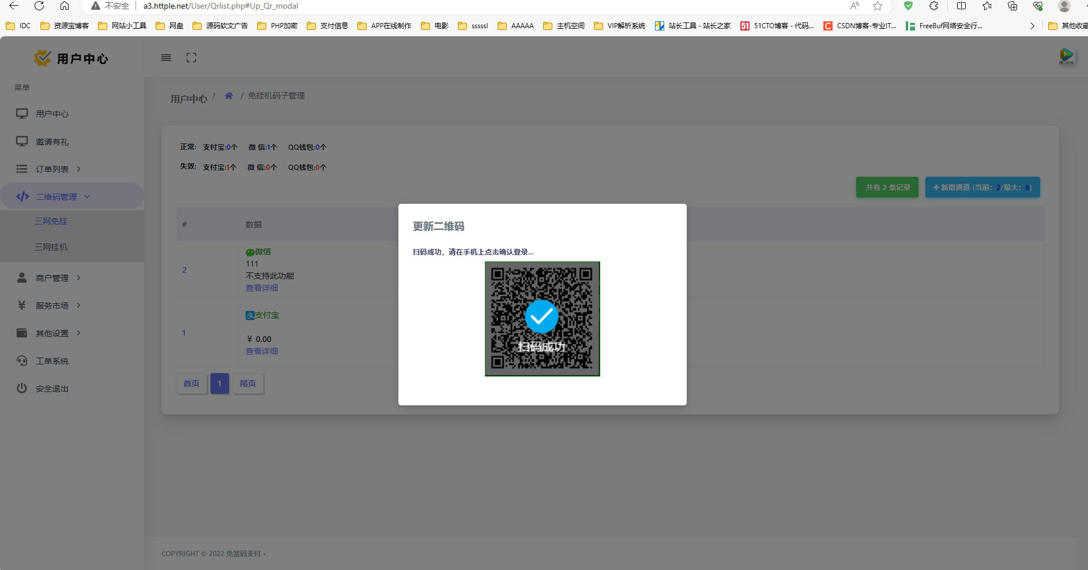Open the collections icon
The image size is (1088, 570).
coord(1012,6)
